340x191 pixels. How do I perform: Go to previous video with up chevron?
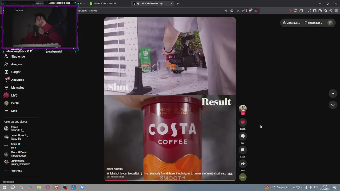coord(333,93)
